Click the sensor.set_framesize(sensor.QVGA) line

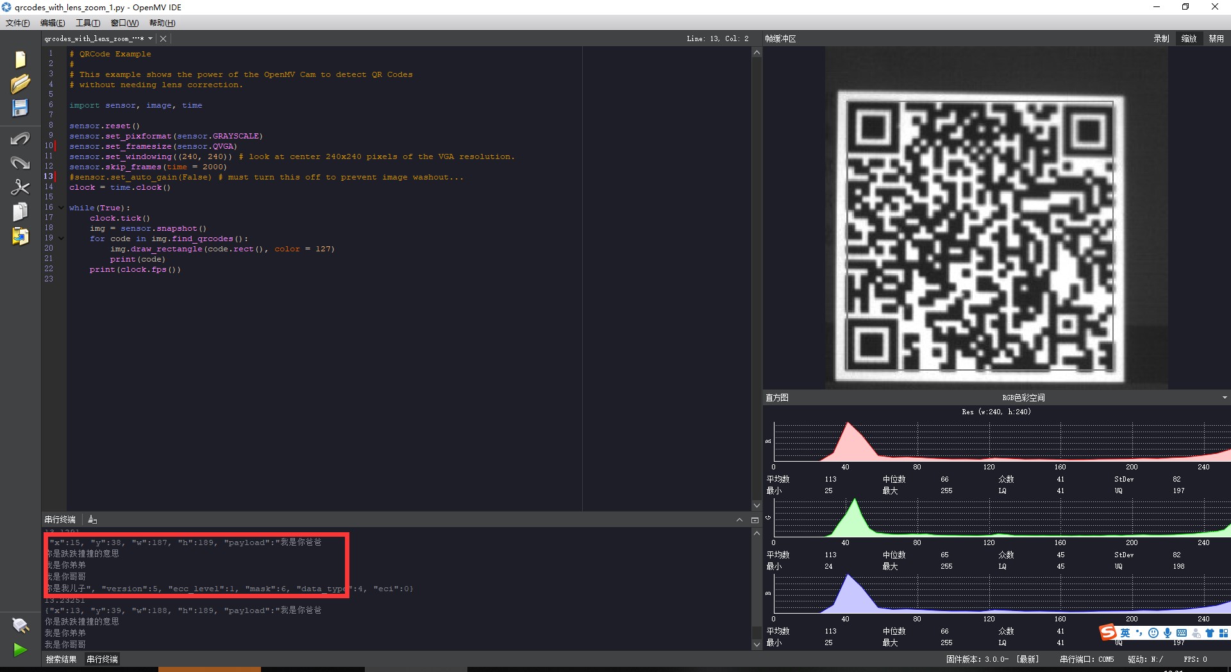click(x=153, y=146)
